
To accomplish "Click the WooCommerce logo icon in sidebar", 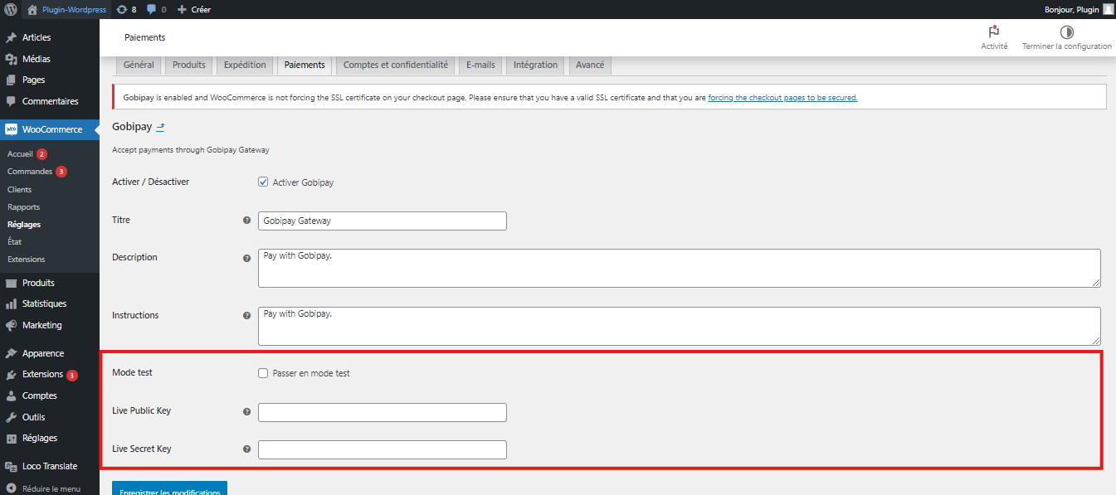I will [x=12, y=129].
